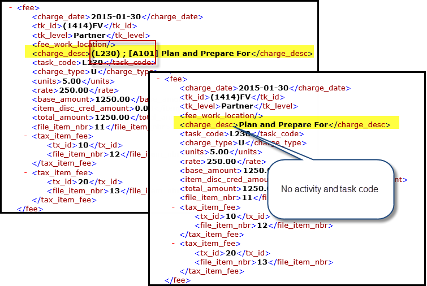The image size is (427, 286).
Task: Collapse second tax_item_fee node in back window
Action: [25, 172]
